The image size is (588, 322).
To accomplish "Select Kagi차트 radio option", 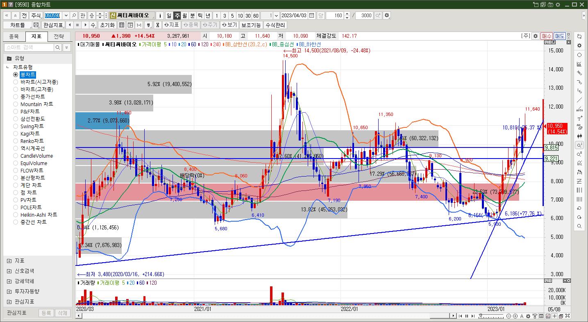I will [16, 134].
